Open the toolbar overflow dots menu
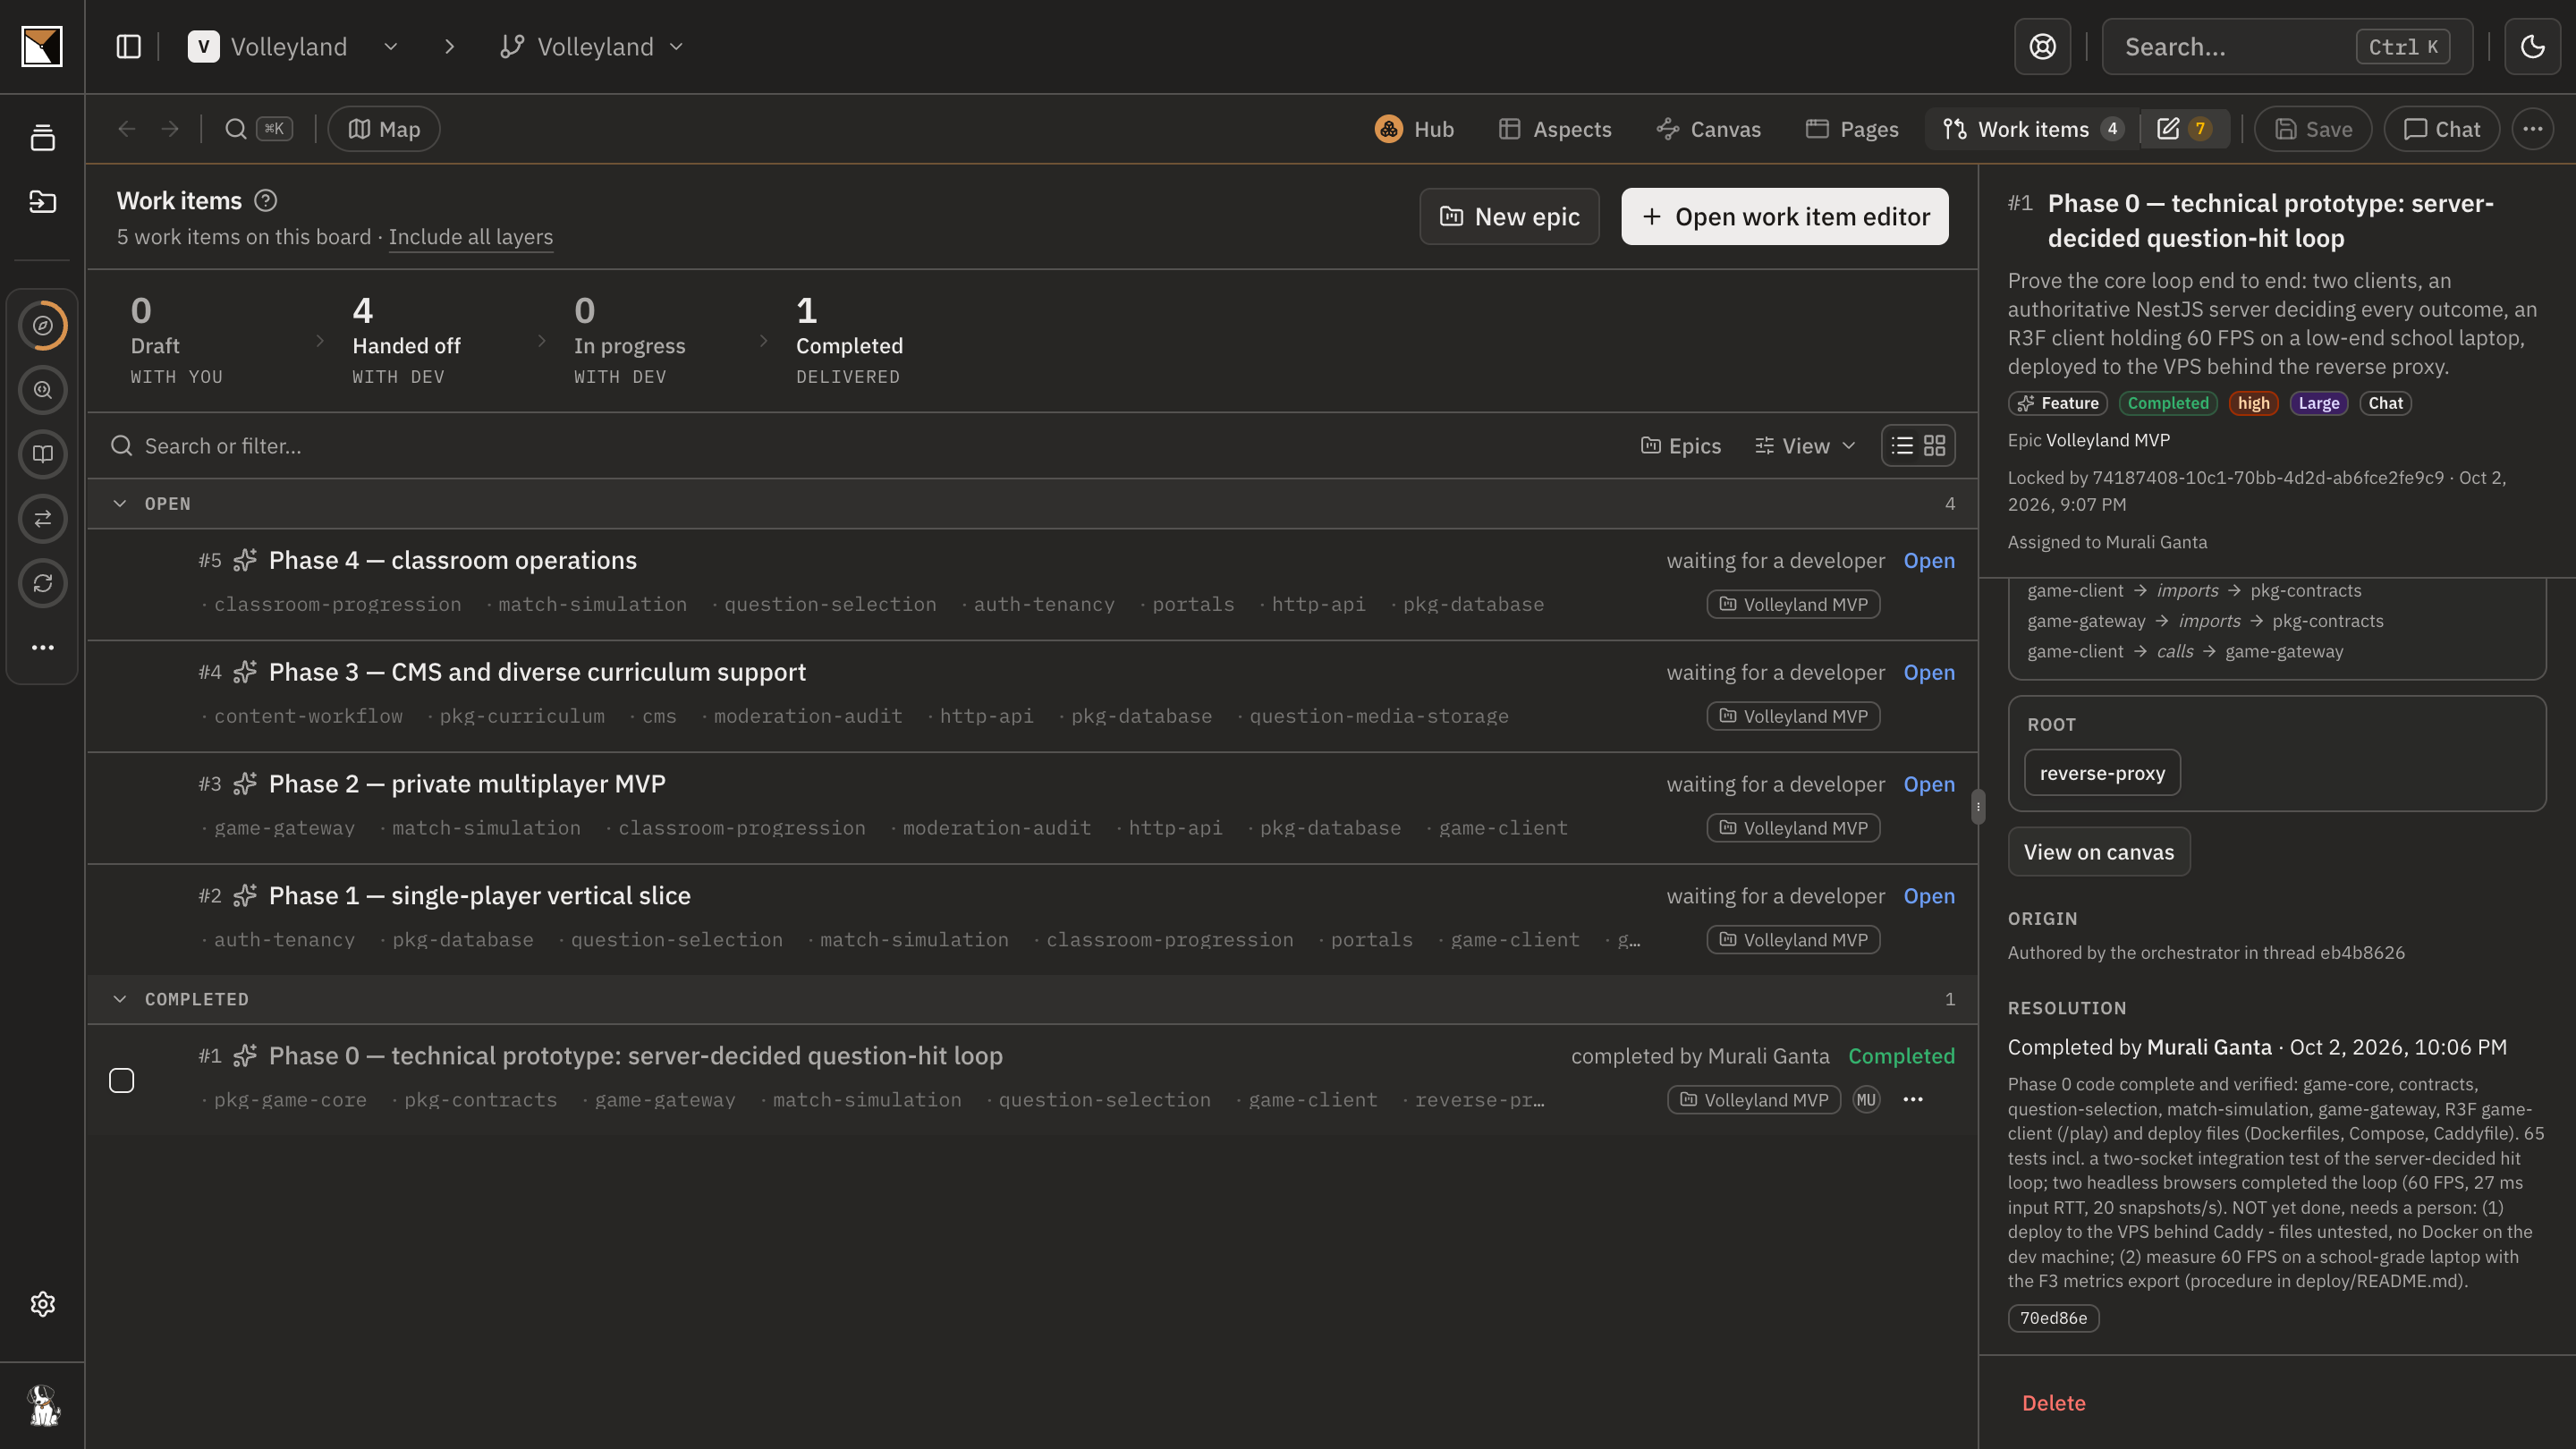The width and height of the screenshot is (2576, 1449). [x=2532, y=129]
